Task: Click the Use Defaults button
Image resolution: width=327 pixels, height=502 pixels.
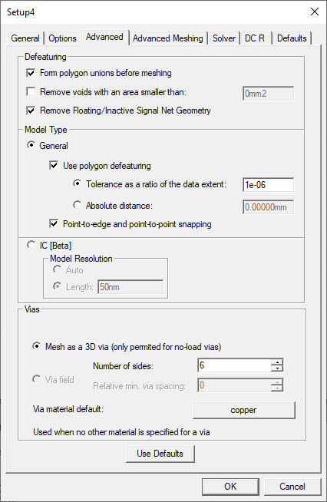Action: pos(160,454)
